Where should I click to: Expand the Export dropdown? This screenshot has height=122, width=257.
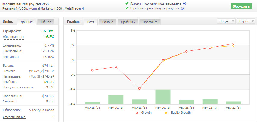coord(246,21)
